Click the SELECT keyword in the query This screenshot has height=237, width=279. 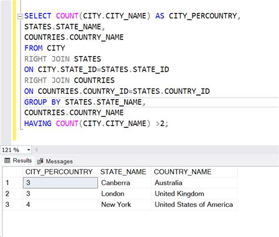38,16
